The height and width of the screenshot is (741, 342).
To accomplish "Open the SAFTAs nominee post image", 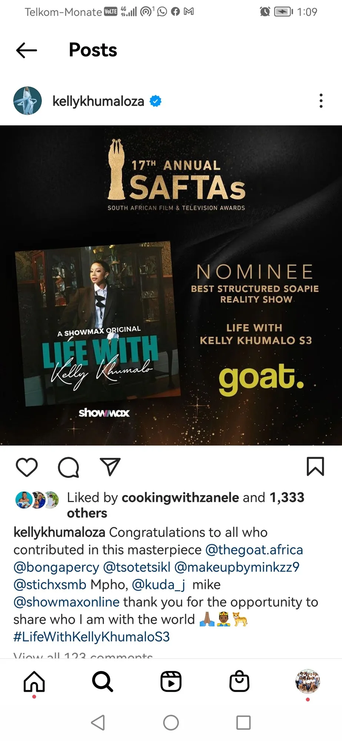I will click(171, 285).
